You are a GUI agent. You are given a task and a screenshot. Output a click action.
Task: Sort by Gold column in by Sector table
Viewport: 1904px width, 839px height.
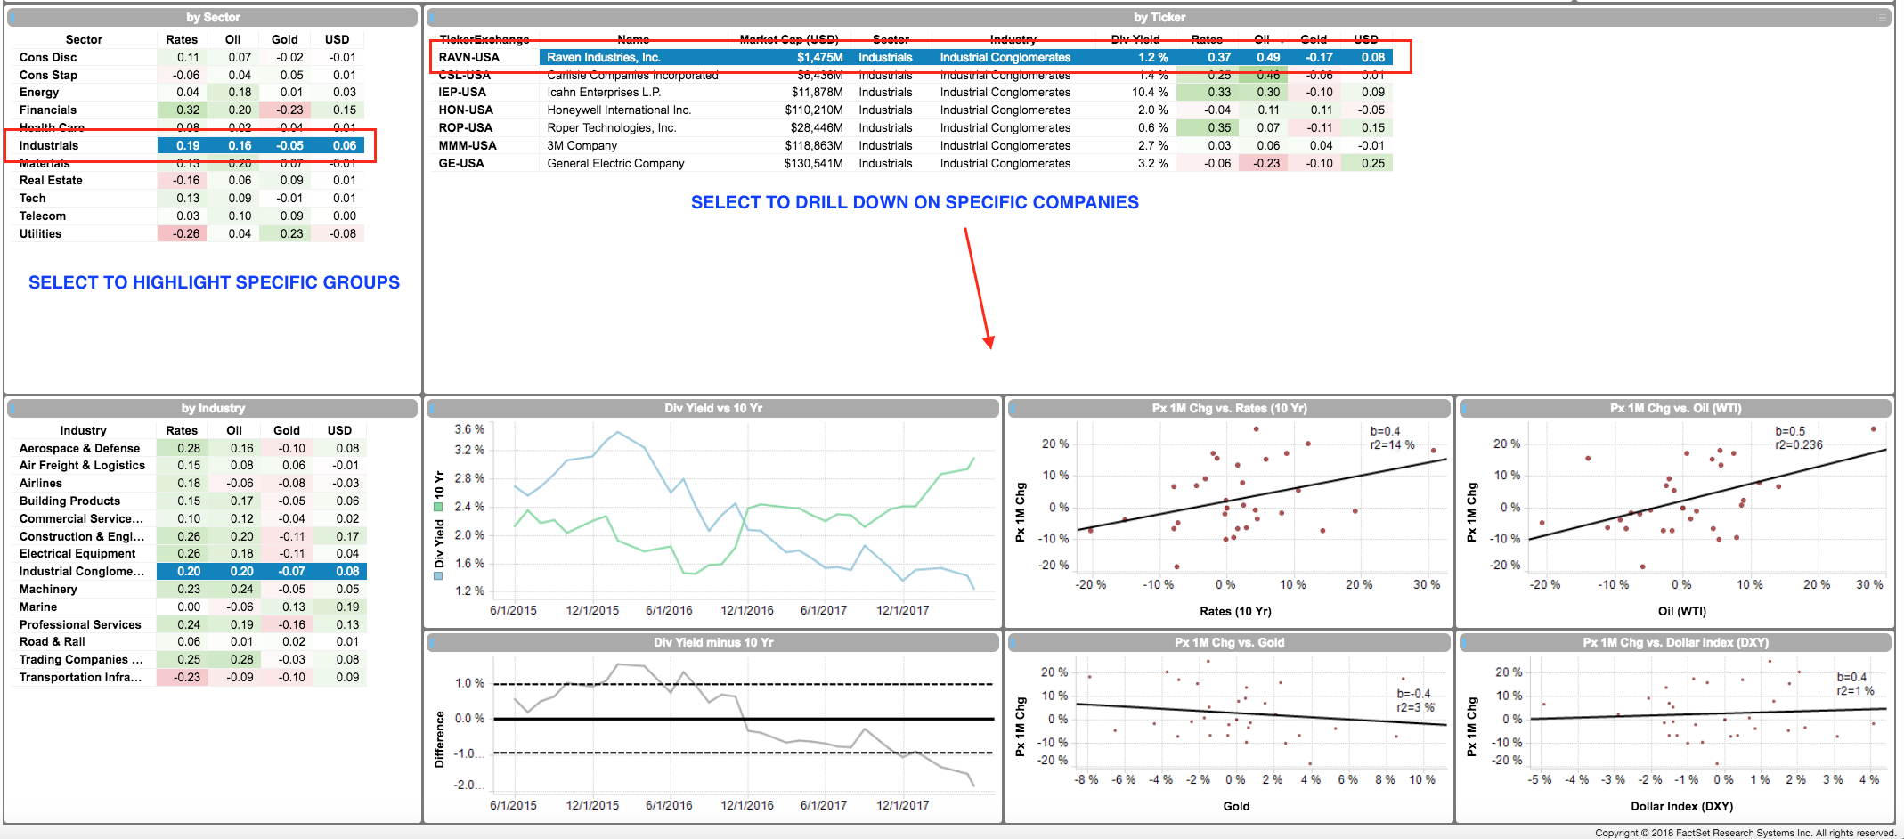point(285,39)
